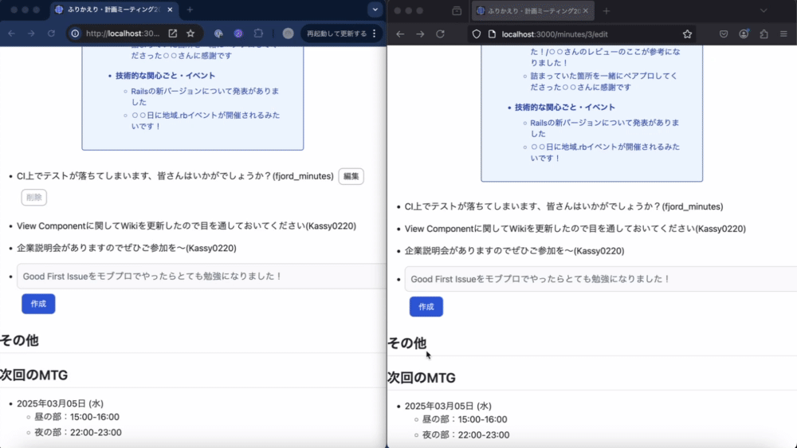Select the ふりかえり tab in Firefox
Screen dimensions: 797x448
point(532,10)
